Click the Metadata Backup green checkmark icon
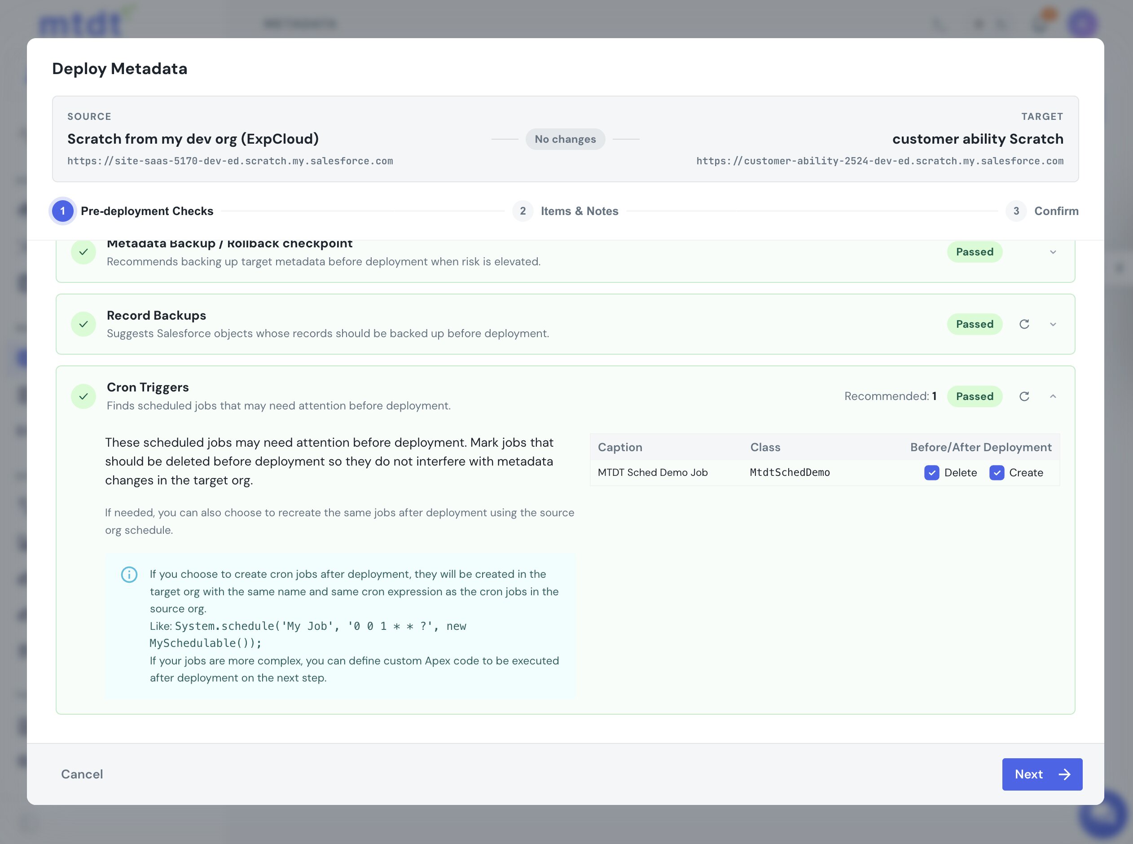The height and width of the screenshot is (844, 1133). 83,252
